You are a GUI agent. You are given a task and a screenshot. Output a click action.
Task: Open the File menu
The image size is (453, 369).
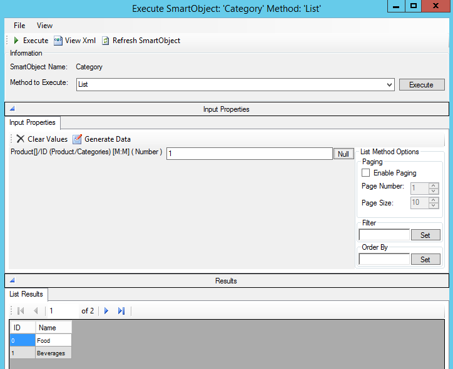coord(19,26)
